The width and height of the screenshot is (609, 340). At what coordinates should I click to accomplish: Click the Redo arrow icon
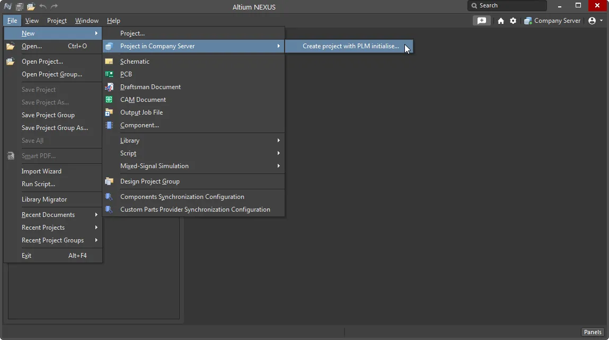pyautogui.click(x=55, y=6)
